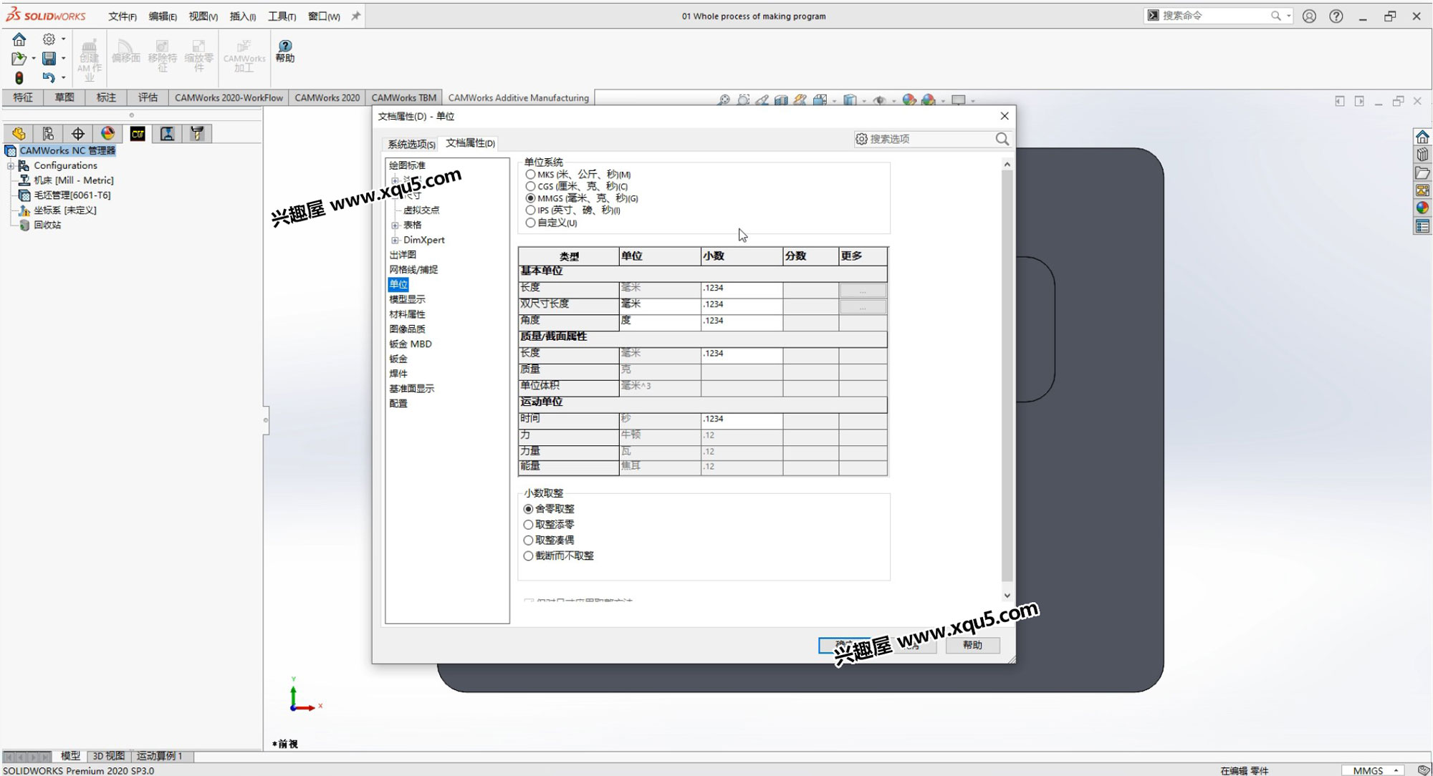1433x776 pixels.
Task: Expand the DimXpert node in options tree
Action: (395, 240)
